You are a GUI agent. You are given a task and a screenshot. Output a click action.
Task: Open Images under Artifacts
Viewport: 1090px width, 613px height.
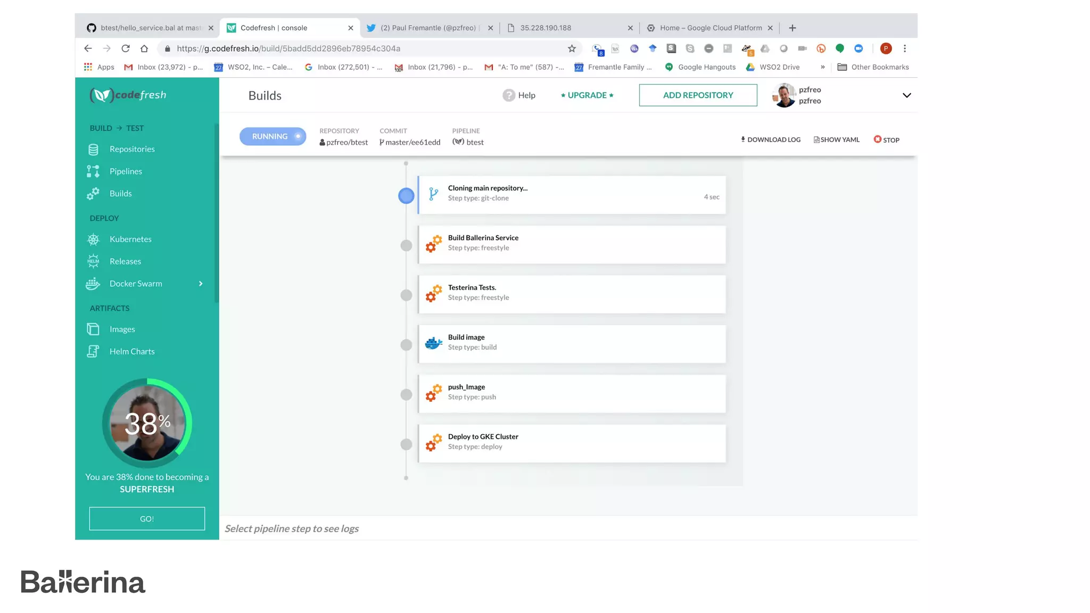point(122,329)
